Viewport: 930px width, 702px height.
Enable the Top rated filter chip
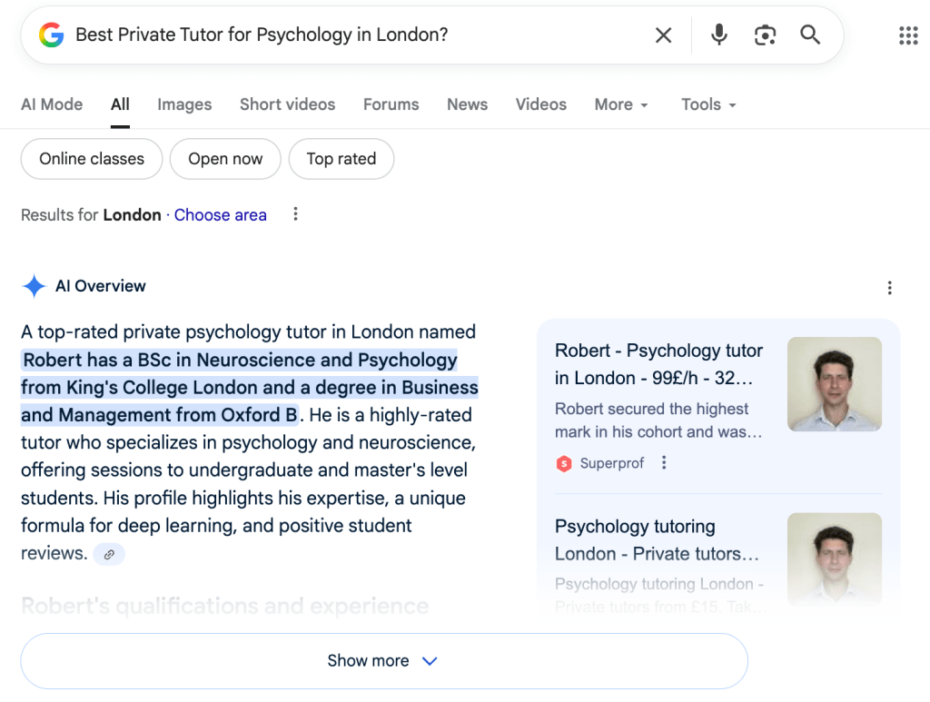pyautogui.click(x=341, y=159)
